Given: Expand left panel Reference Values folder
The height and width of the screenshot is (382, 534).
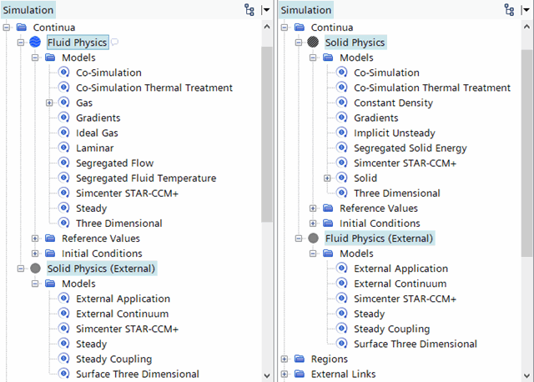Looking at the screenshot, I should click(35, 239).
